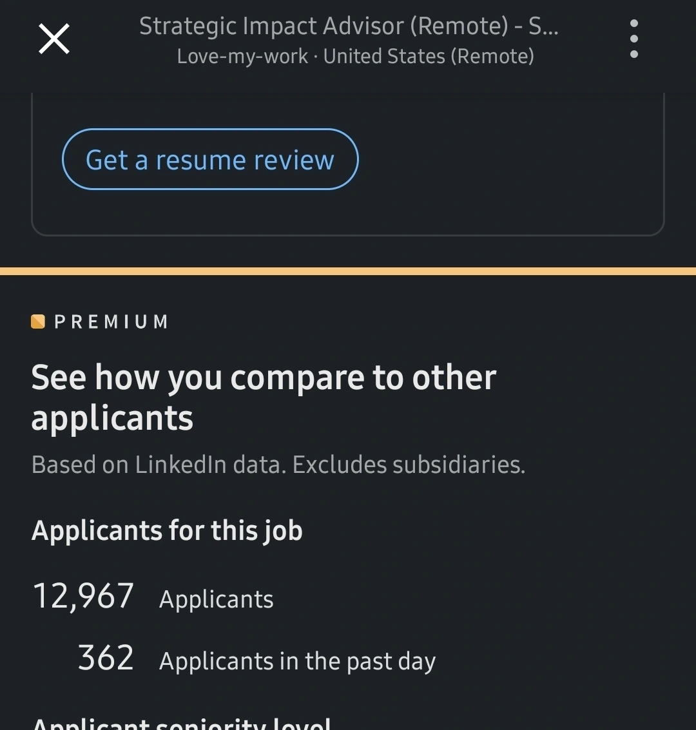
Task: Click empty card area right of resume button
Action: click(509, 160)
